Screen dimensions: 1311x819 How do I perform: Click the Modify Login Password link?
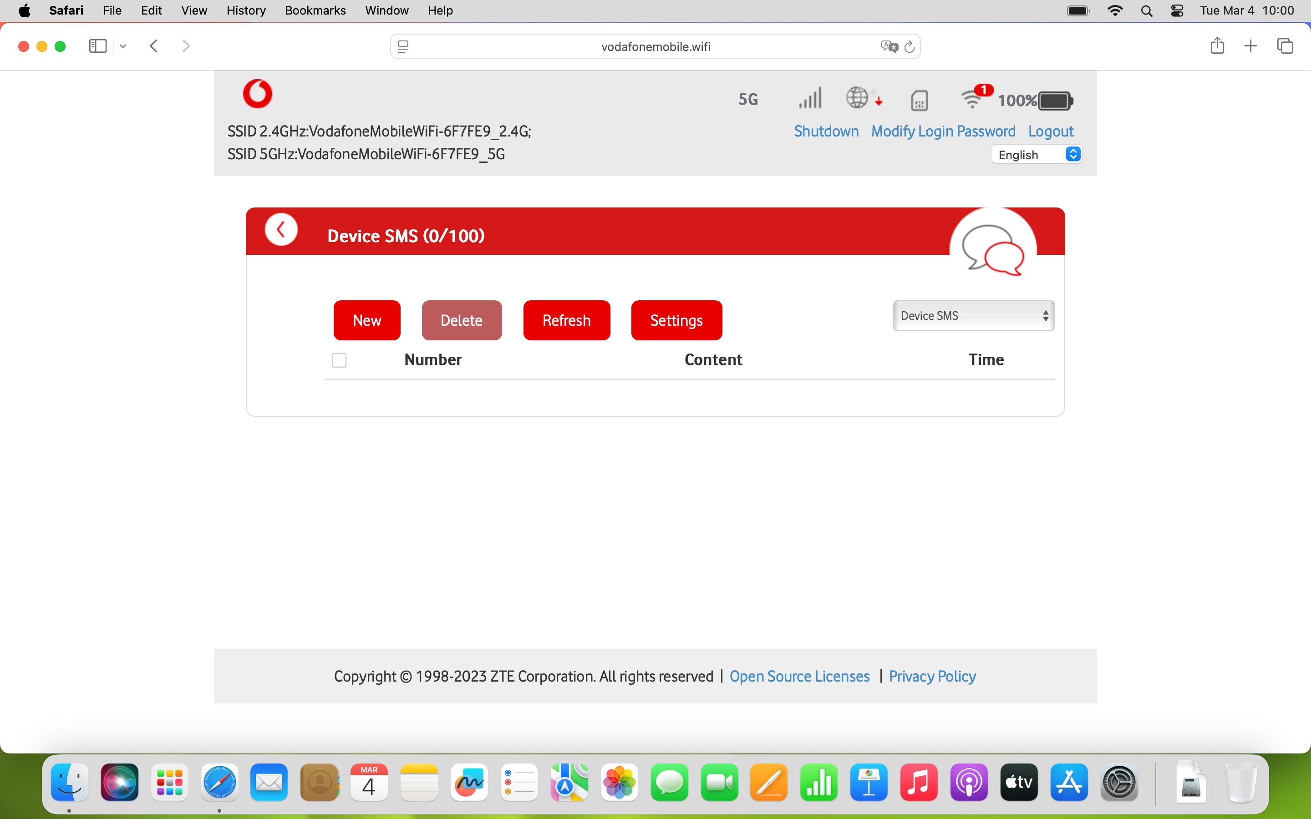(x=943, y=131)
